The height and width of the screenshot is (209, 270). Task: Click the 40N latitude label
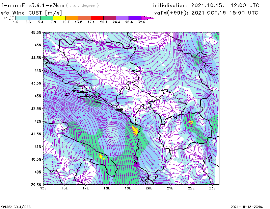38,172
